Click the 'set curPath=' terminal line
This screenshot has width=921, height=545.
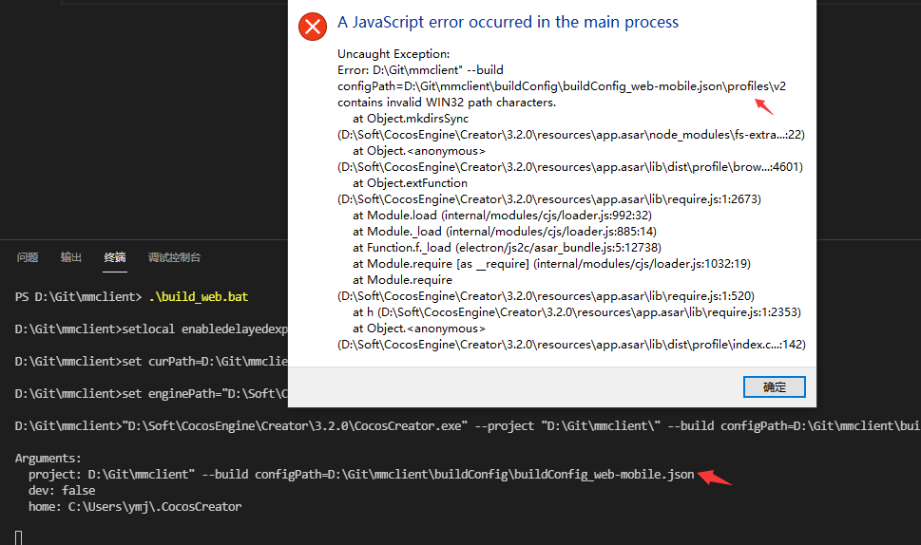tap(151, 362)
